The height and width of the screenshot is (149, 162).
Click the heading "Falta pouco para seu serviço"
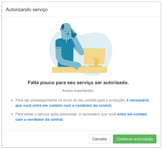coord(78,83)
